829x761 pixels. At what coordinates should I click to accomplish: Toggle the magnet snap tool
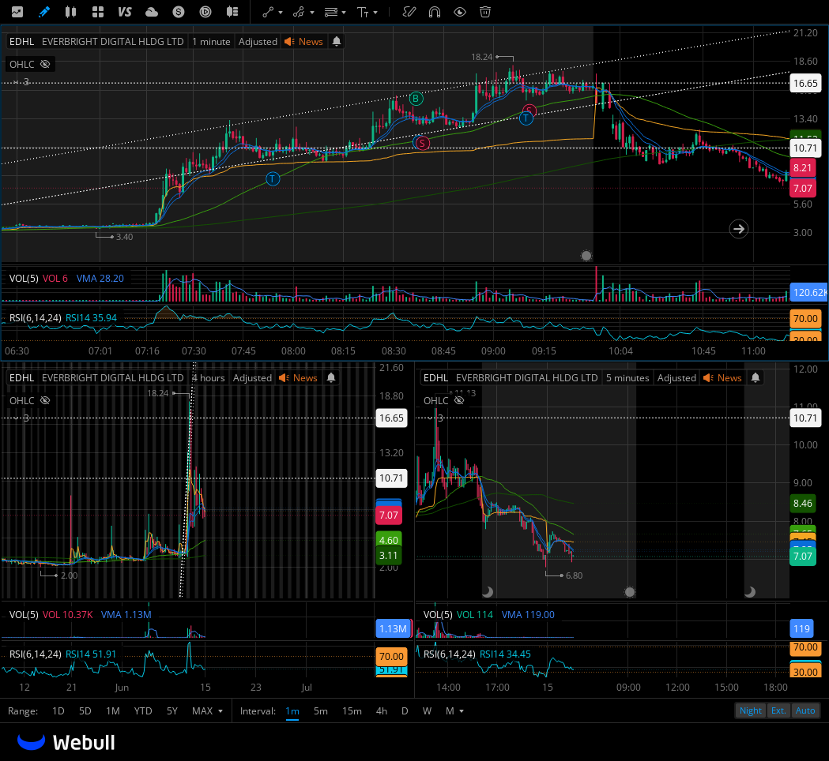coord(435,12)
